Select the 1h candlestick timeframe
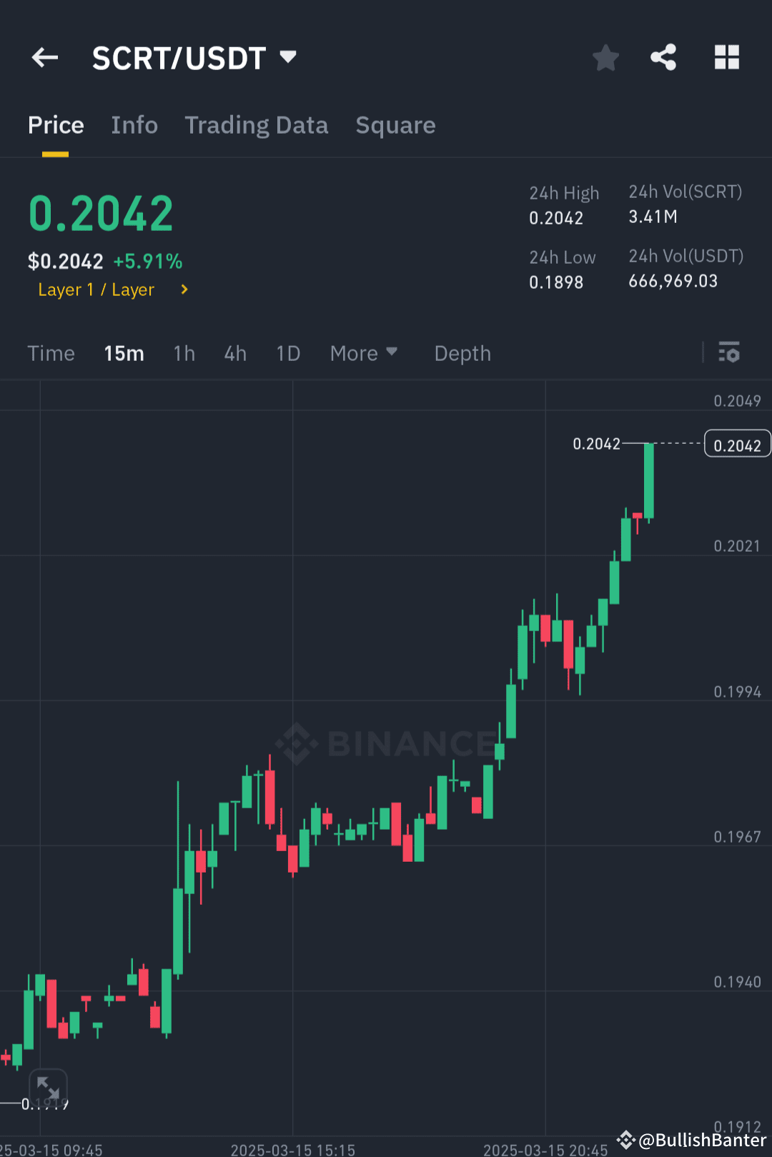Viewport: 772px width, 1157px height. click(x=184, y=352)
